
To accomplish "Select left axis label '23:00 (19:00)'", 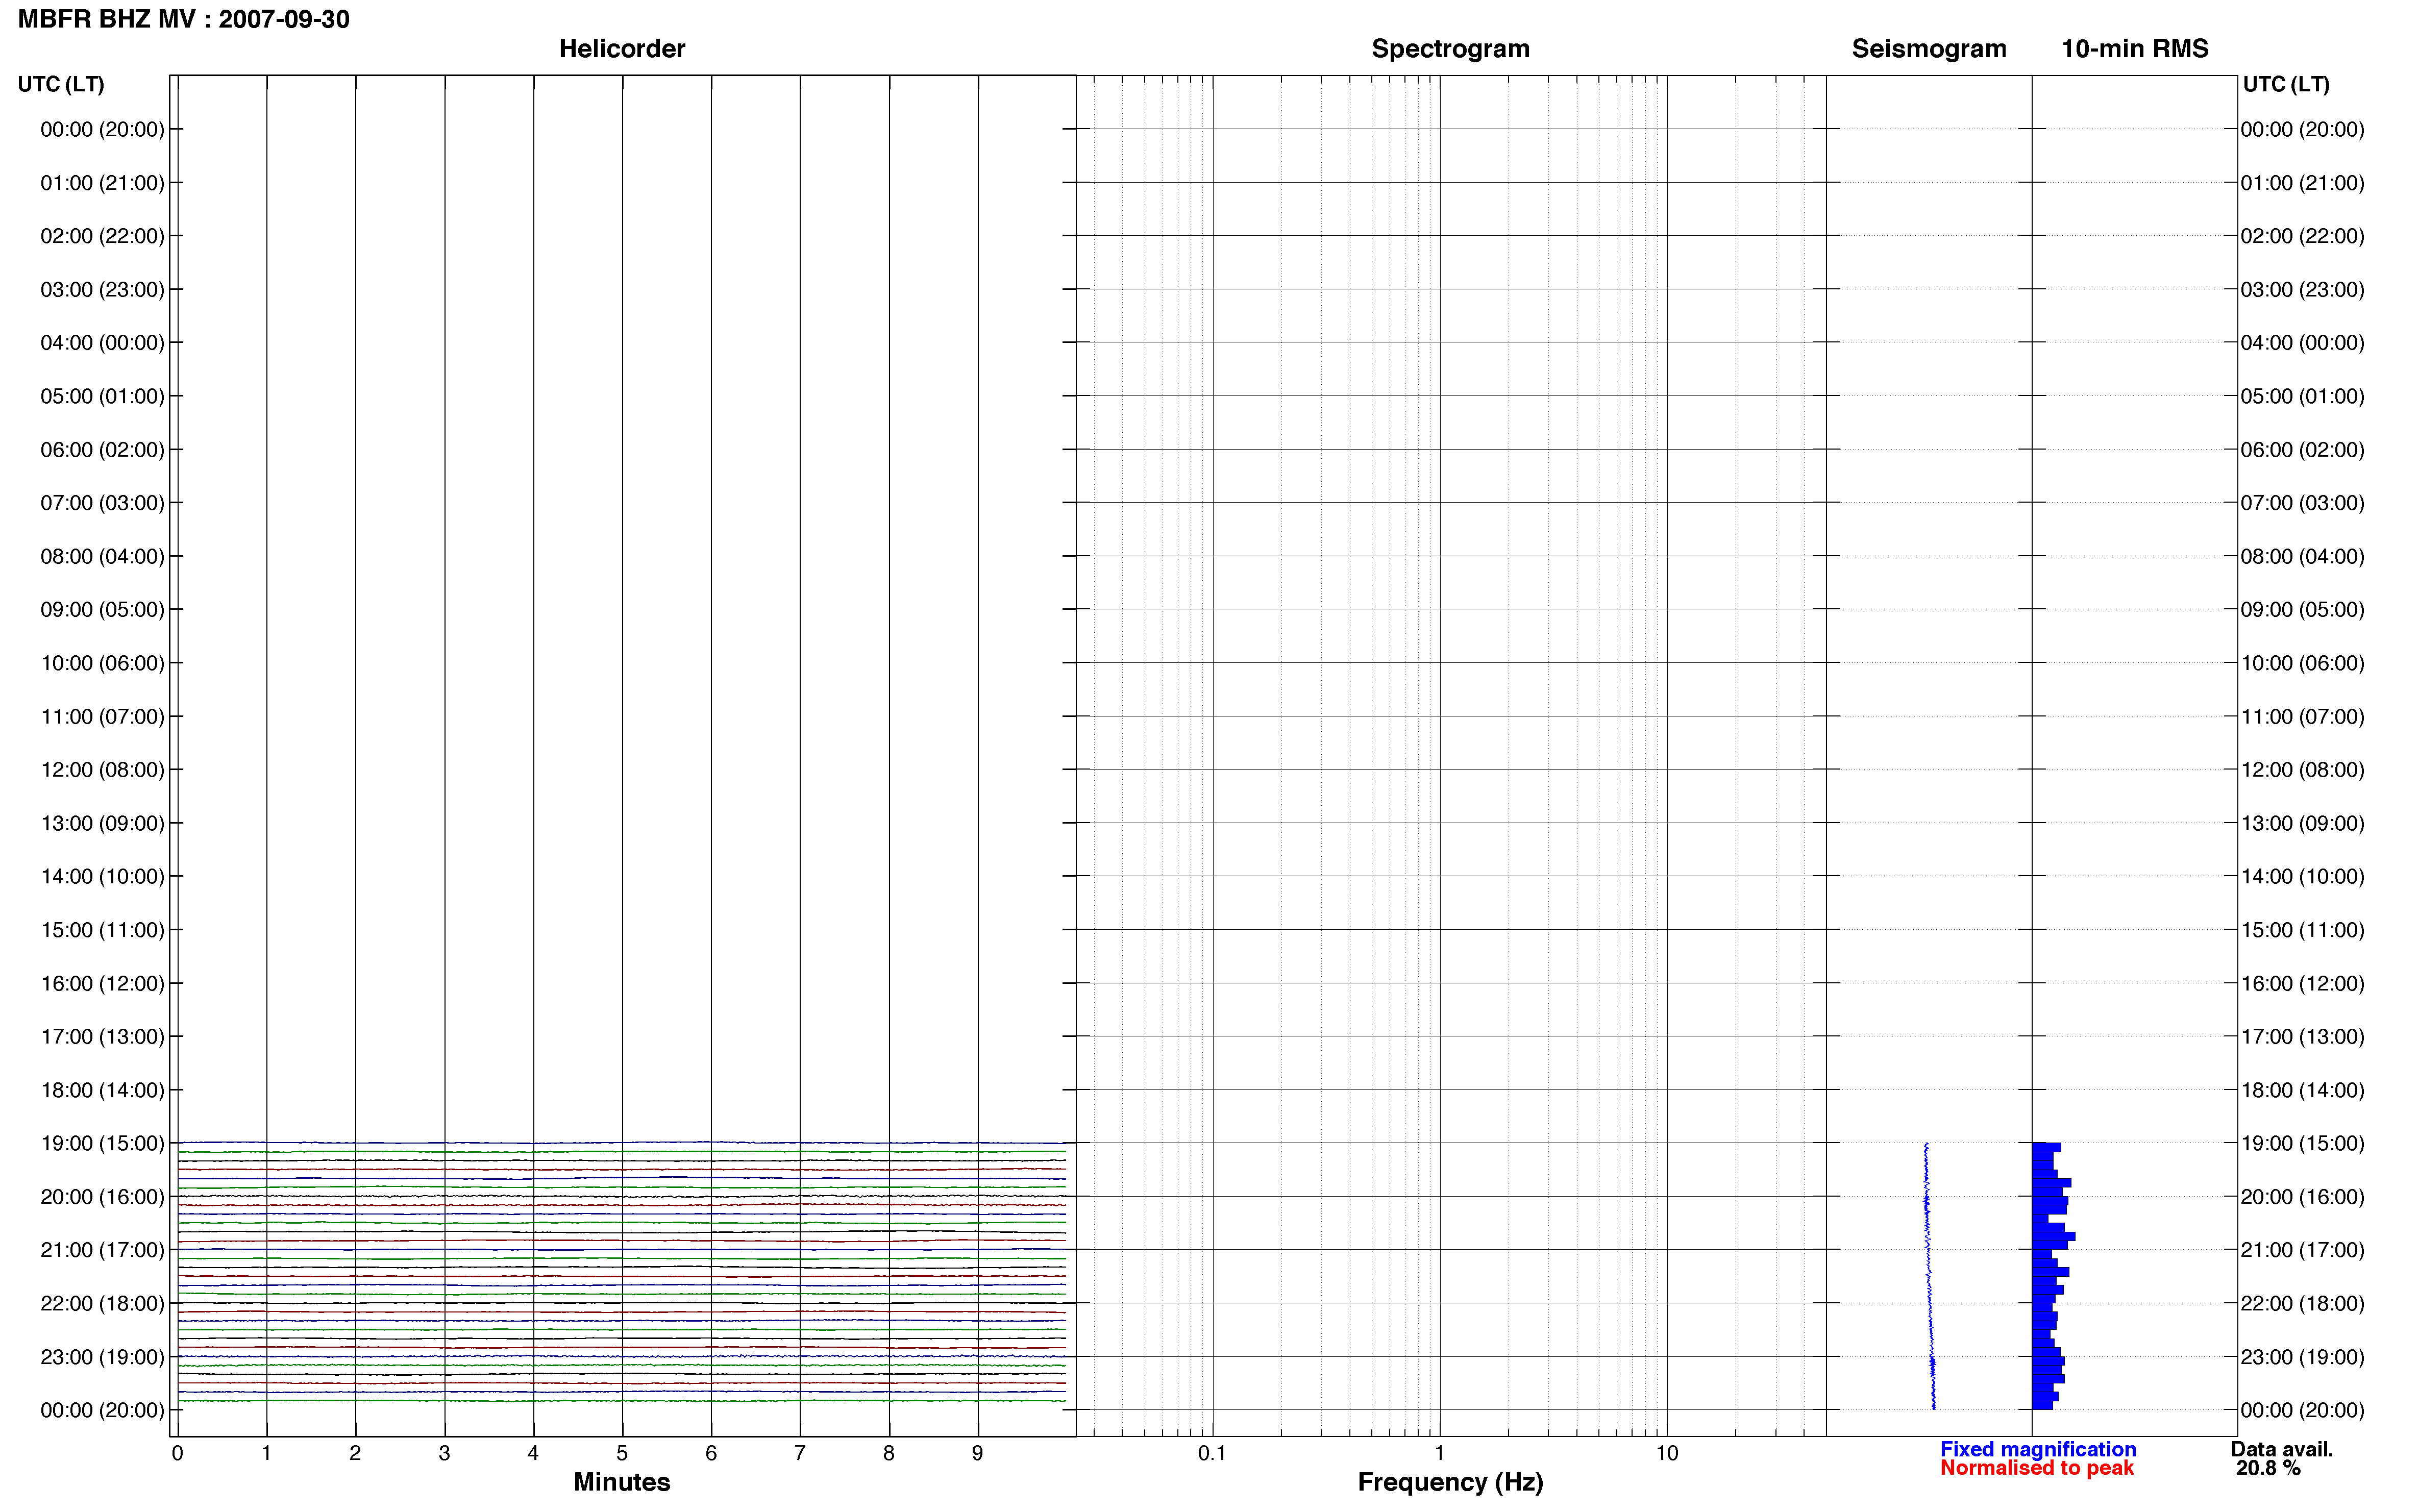I will click(102, 1357).
